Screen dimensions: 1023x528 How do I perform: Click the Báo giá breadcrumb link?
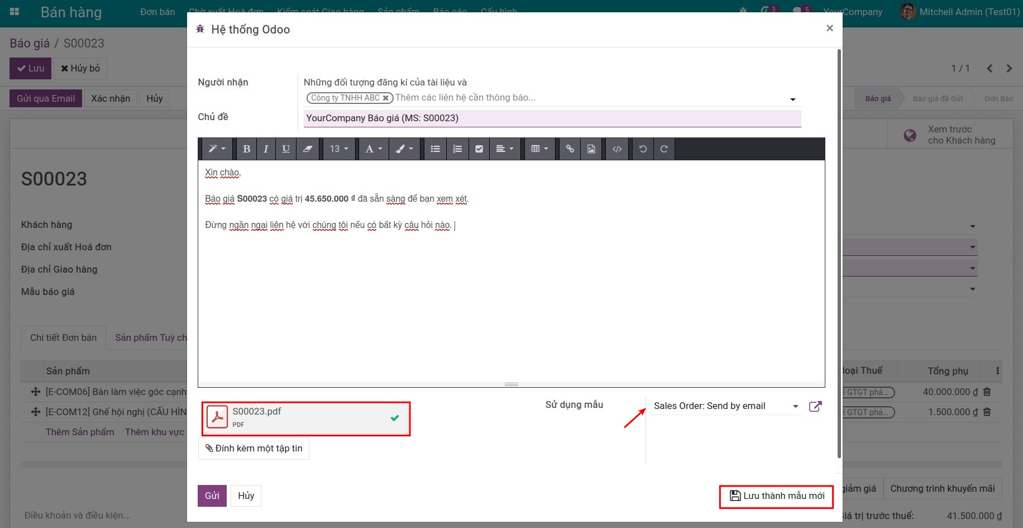[30, 43]
